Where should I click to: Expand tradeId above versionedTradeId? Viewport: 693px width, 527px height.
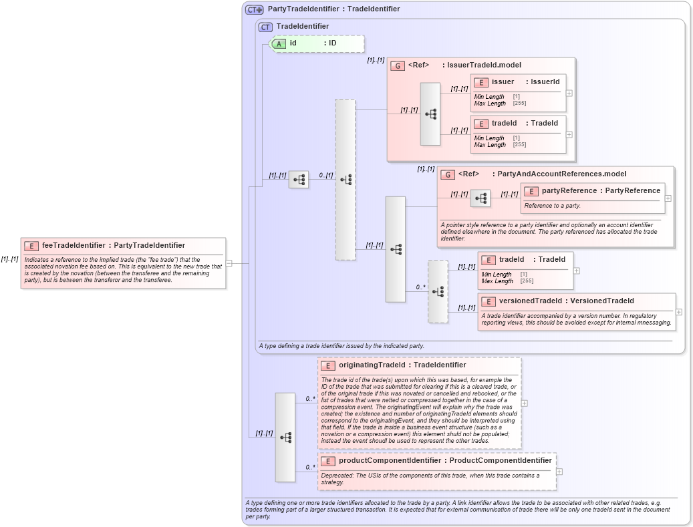tap(577, 271)
